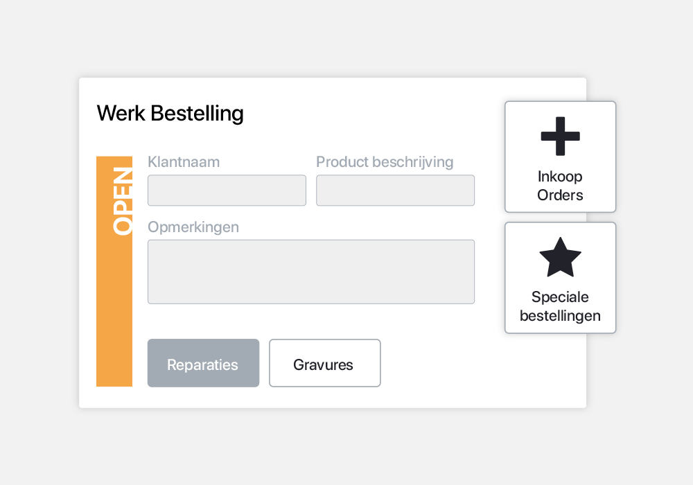693x485 pixels.
Task: Click the grey page background outside the card
Action: click(x=344, y=446)
